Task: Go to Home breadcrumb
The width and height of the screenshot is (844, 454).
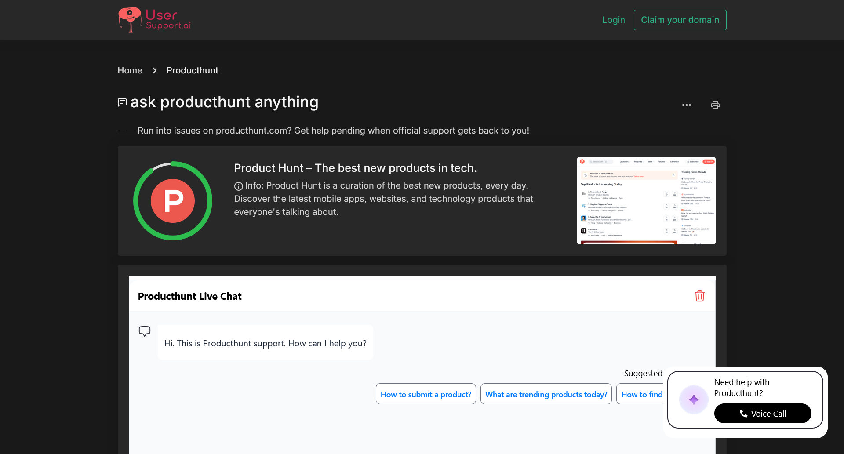Action: coord(130,70)
